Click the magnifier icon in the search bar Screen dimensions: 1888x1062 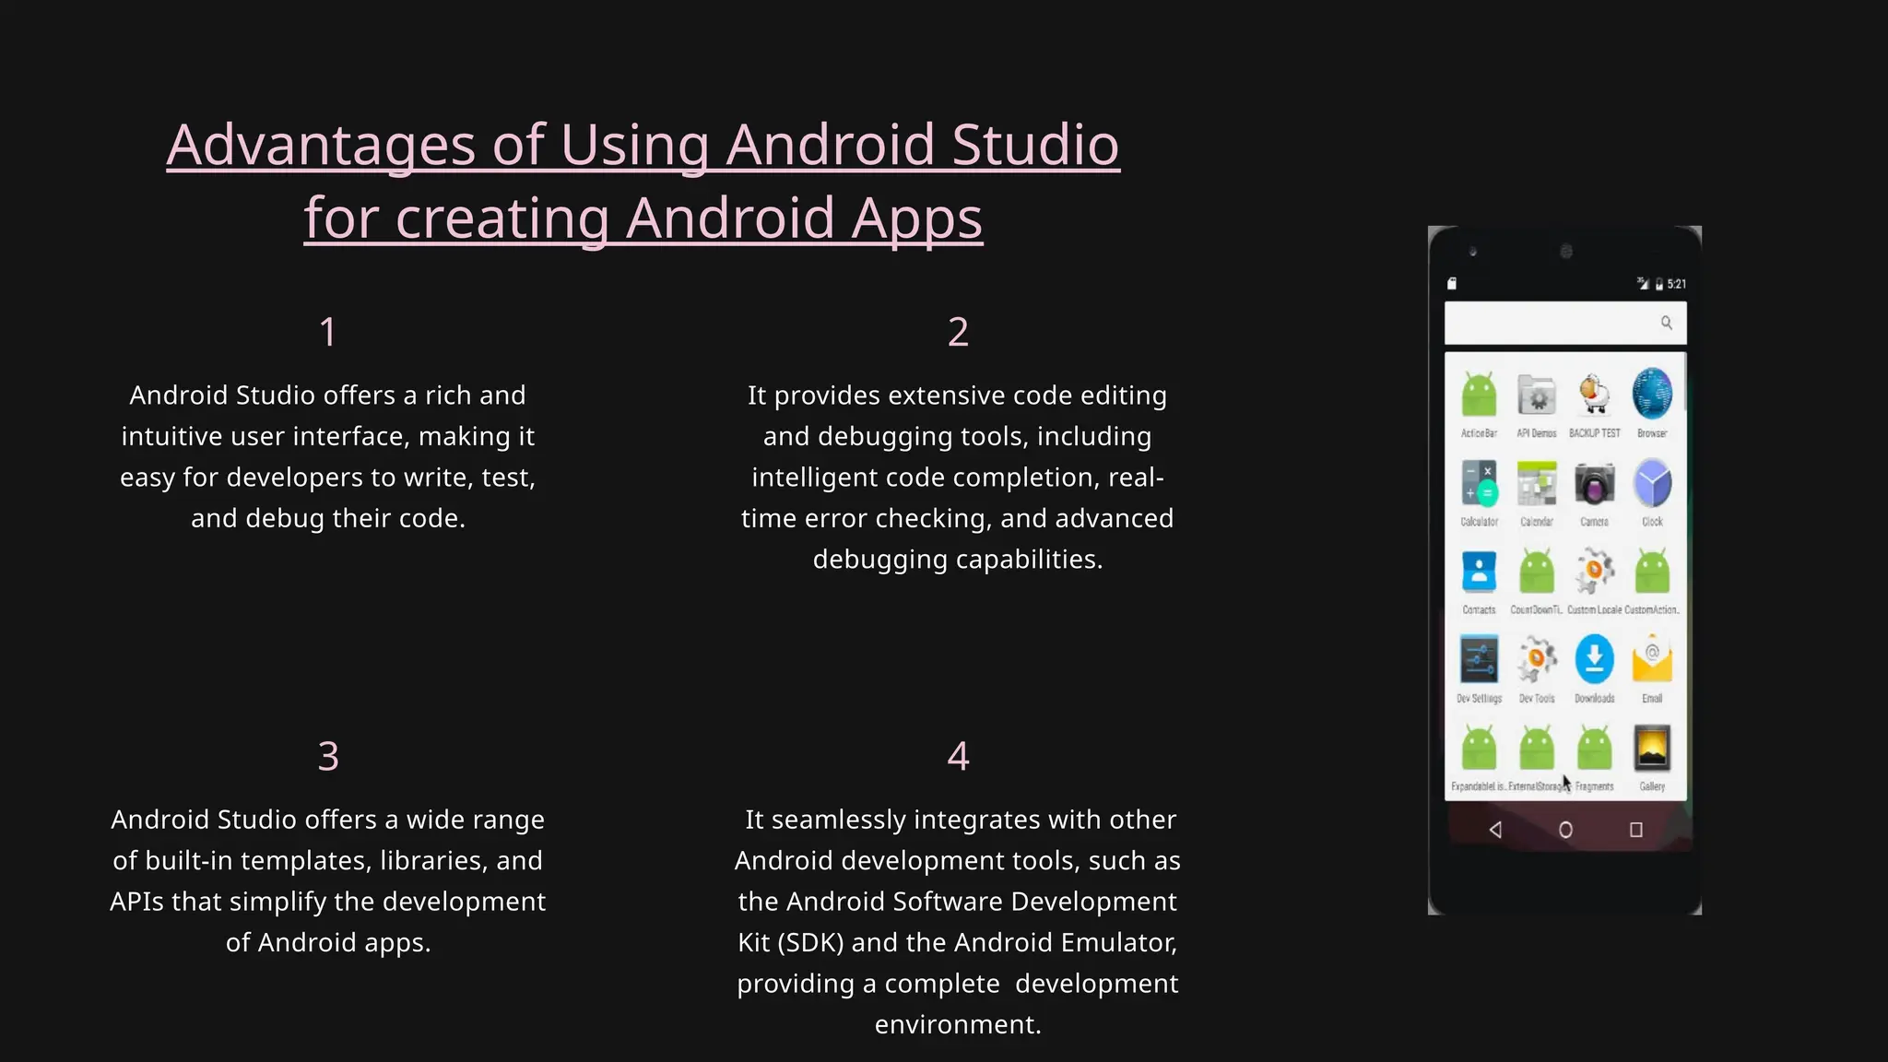1667,323
